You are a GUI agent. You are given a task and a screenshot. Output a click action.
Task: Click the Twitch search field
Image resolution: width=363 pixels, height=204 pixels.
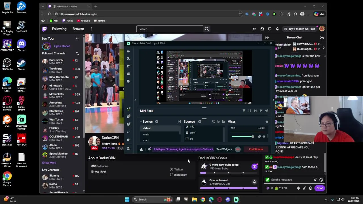pyautogui.click(x=170, y=29)
